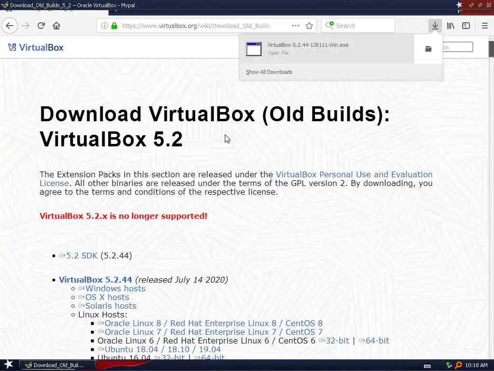494x371 pixels.
Task: Open Ubuntu 18.04 / 18.10 / 19.04 link
Action: coord(163,349)
